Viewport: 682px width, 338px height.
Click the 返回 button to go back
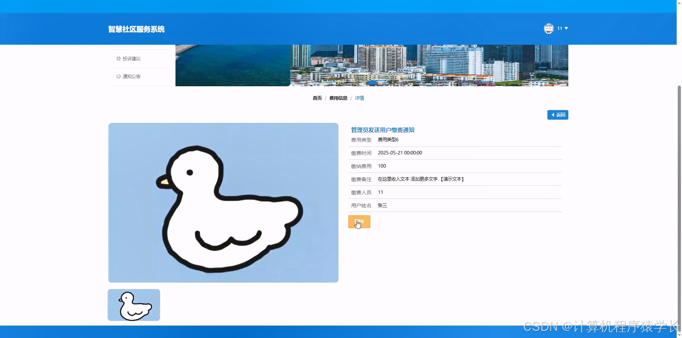[558, 115]
